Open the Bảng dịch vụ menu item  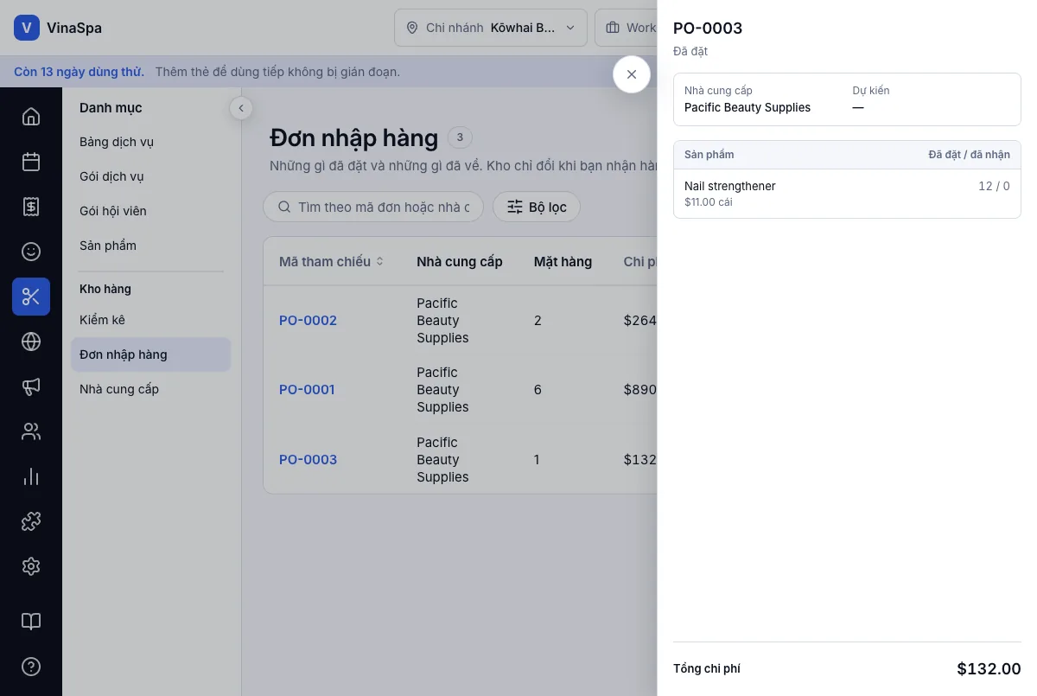pyautogui.click(x=150, y=142)
